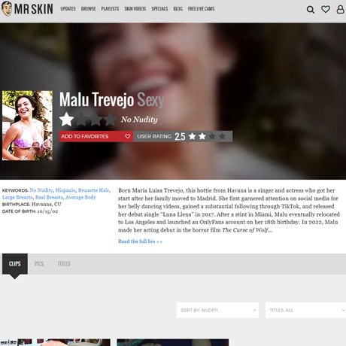Open the Updates menu
The height and width of the screenshot is (346, 346).
pos(68,9)
